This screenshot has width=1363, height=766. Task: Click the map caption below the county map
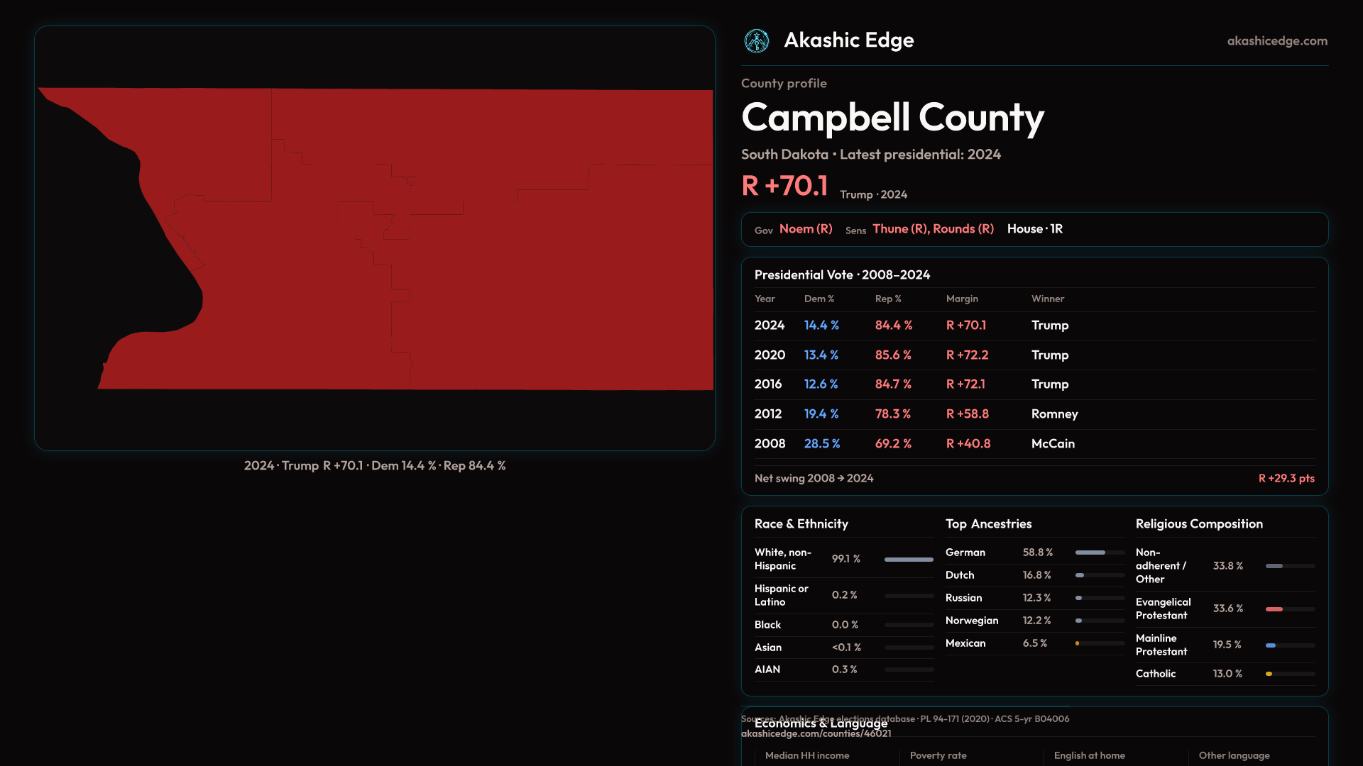point(374,466)
